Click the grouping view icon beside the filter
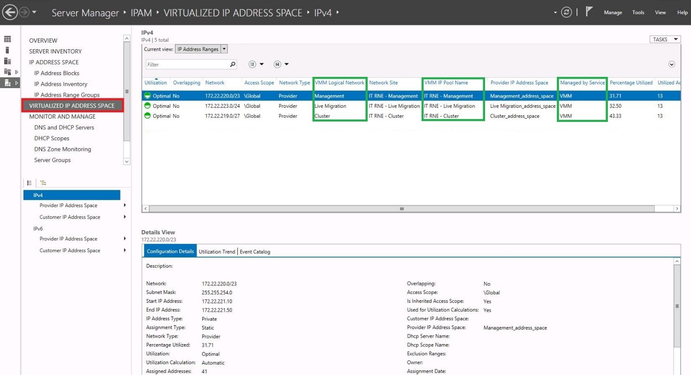This screenshot has height=375, width=691. 251,64
